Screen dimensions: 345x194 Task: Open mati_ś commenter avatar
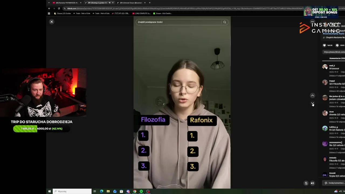[x=325, y=67]
